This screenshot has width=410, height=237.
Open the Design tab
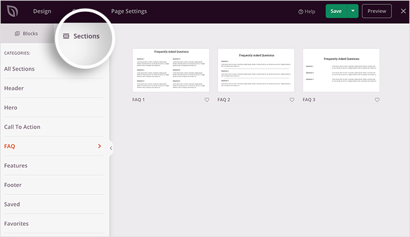coord(42,11)
